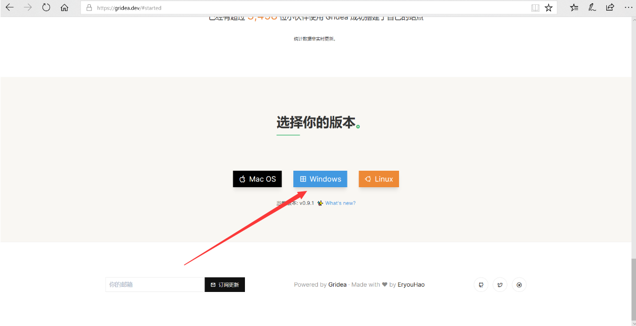Open the "What's new?" link

click(340, 203)
